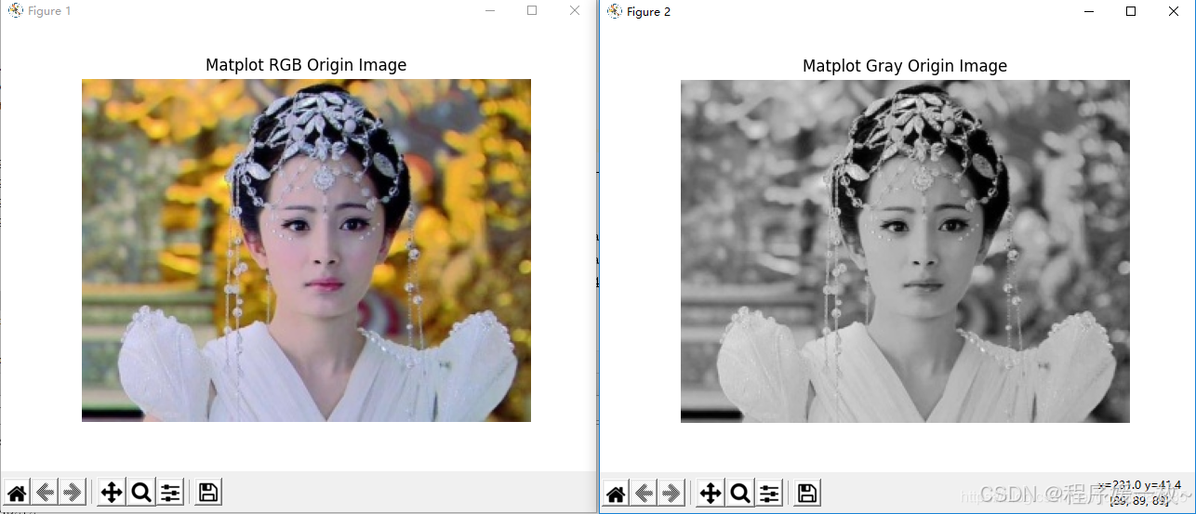The height and width of the screenshot is (514, 1196).
Task: Maximize the Figure 2 window
Action: 1131,11
